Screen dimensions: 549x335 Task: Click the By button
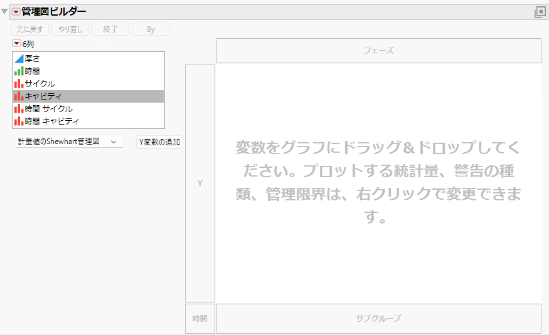(x=151, y=29)
